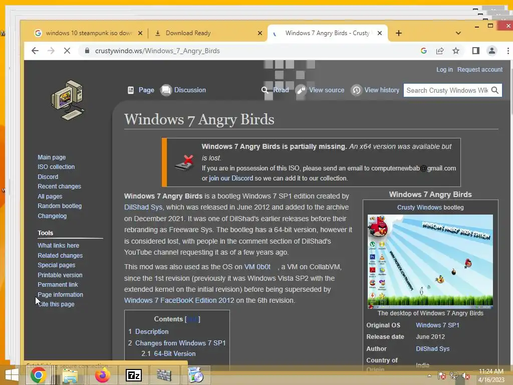Screen dimensions: 513x385
Task: Switch to windows 10 steampunk iso tab
Action: coord(88,33)
